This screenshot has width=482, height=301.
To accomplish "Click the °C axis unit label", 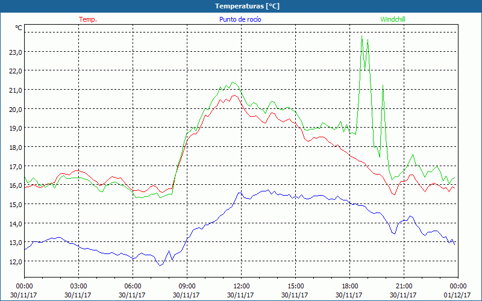I will pyautogui.click(x=19, y=28).
